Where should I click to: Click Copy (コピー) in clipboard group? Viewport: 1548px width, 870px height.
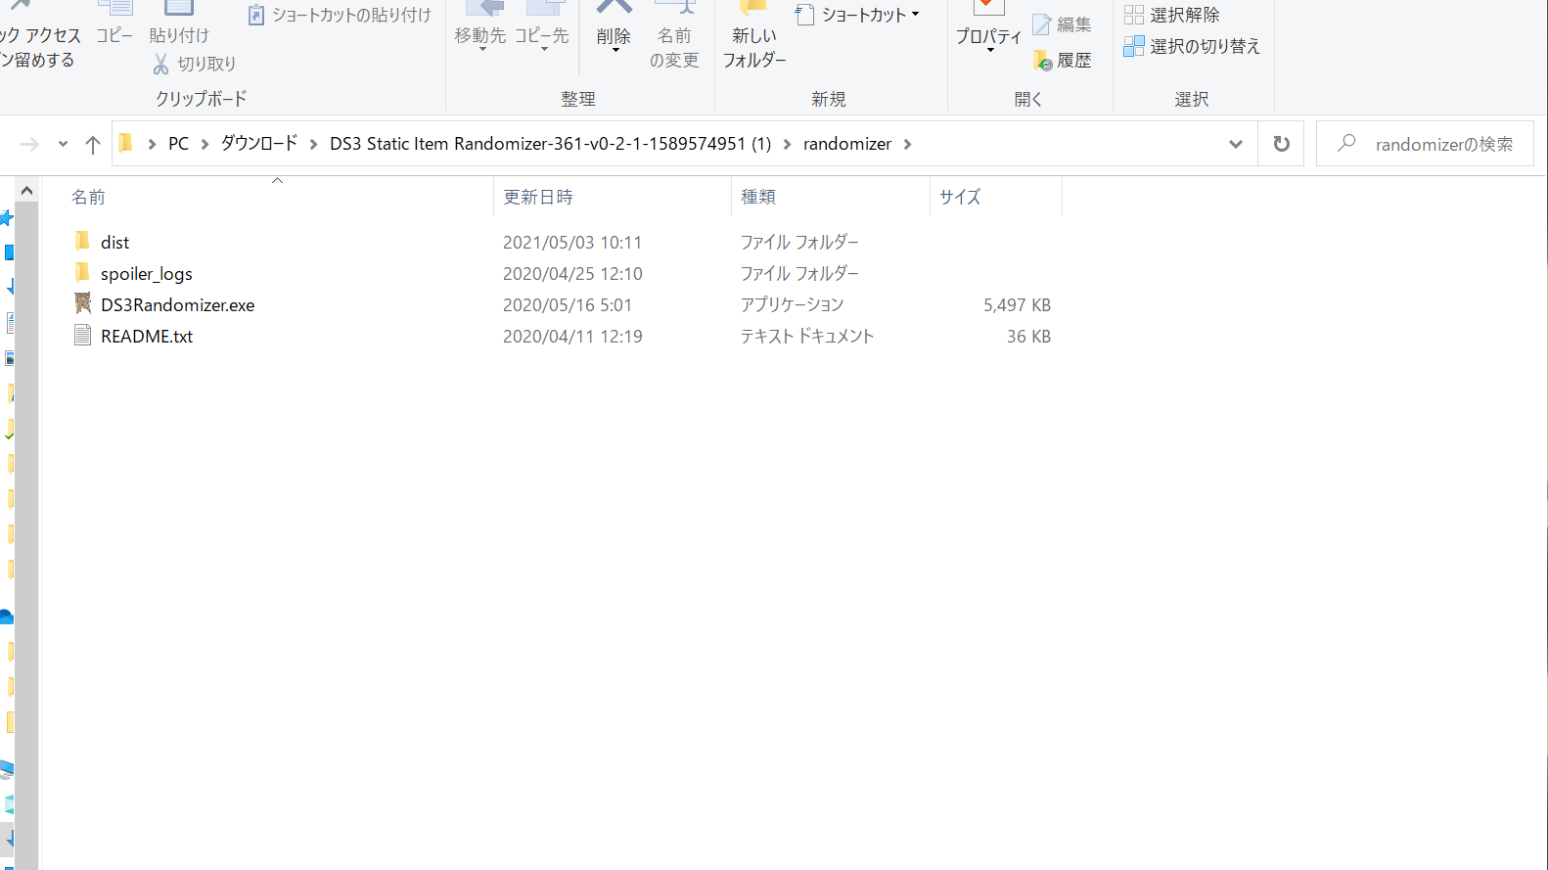click(x=114, y=24)
